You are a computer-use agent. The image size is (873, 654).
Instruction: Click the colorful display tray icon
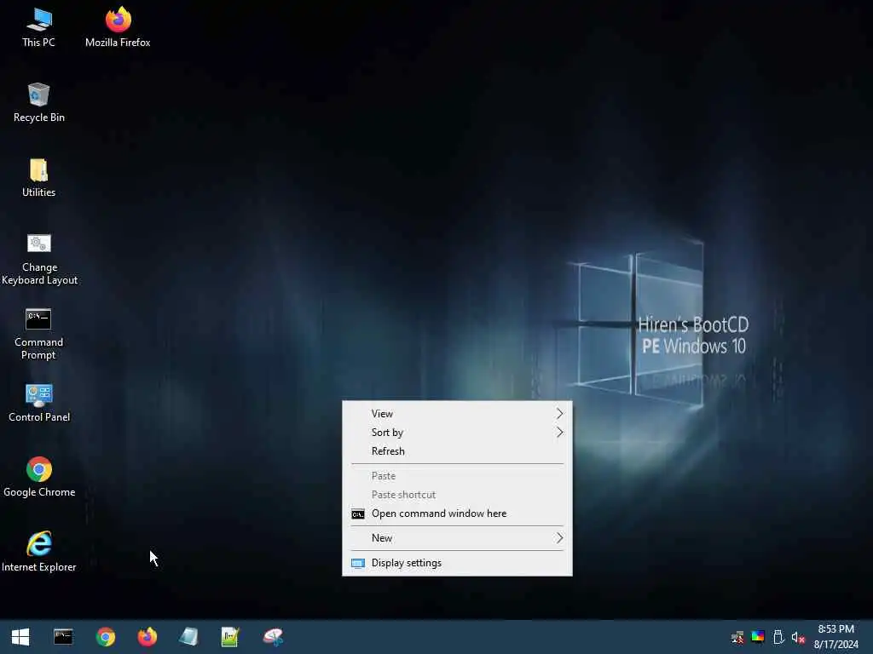pos(758,637)
